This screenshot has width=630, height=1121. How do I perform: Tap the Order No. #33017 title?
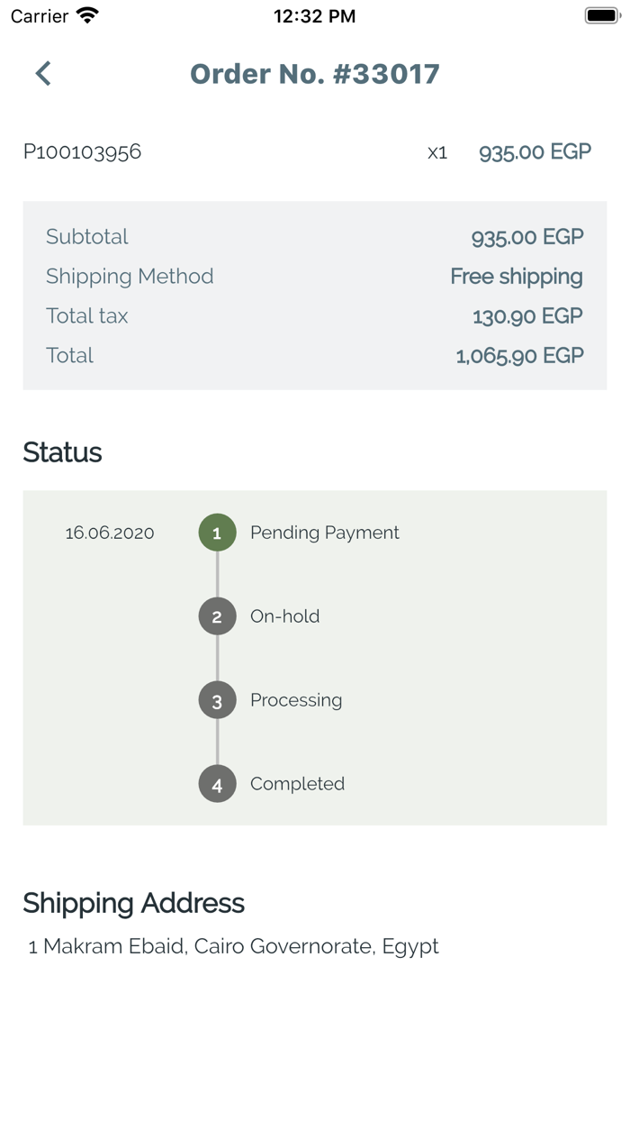click(x=314, y=74)
